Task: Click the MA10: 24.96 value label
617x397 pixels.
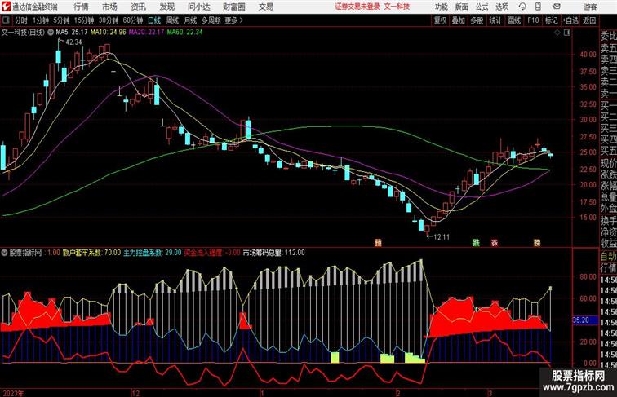Action: pos(109,33)
